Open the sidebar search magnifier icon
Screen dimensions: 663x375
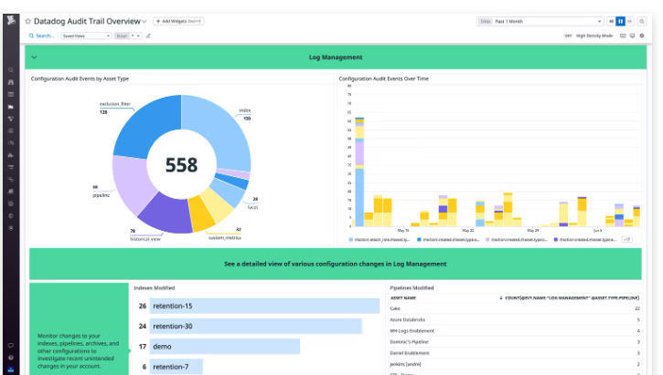[x=11, y=70]
